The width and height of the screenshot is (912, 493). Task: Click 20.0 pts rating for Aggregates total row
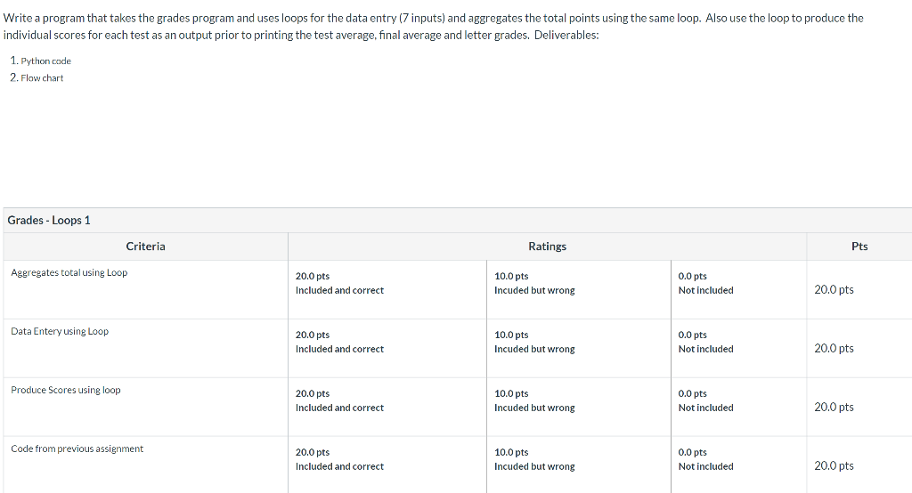pos(313,276)
